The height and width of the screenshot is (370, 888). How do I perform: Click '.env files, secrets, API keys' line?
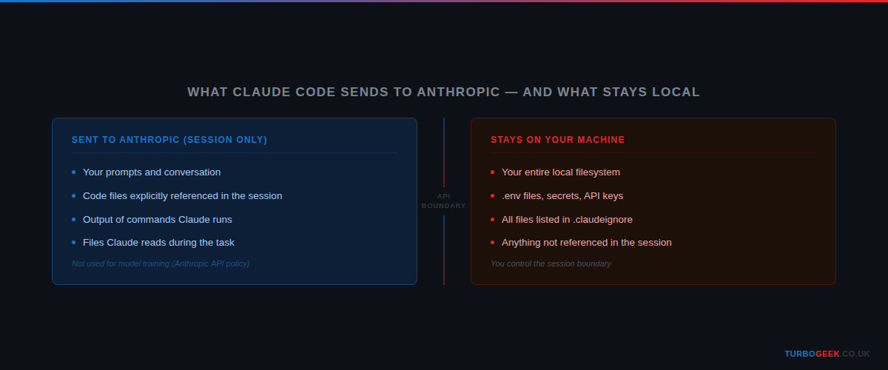562,196
